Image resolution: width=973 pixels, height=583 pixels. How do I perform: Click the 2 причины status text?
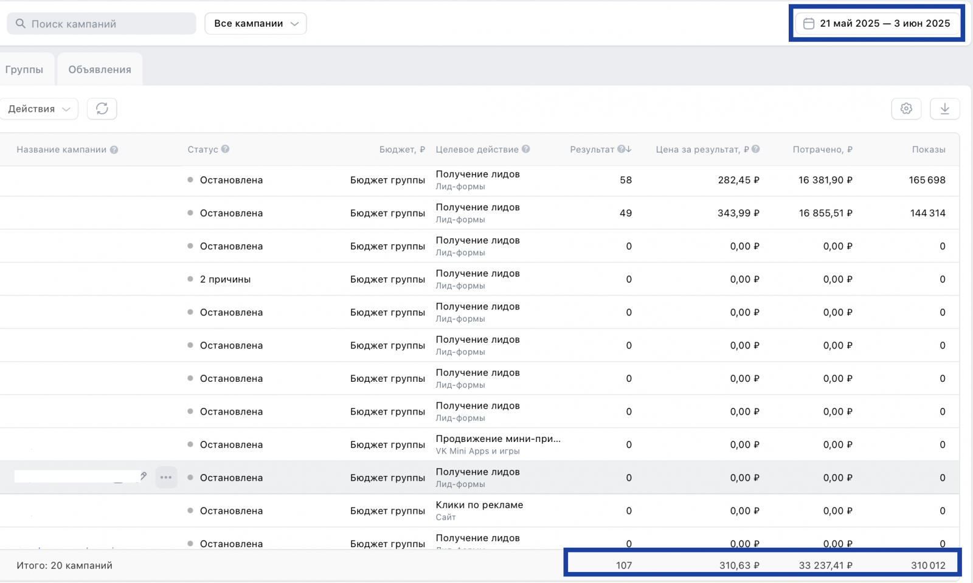pos(225,279)
